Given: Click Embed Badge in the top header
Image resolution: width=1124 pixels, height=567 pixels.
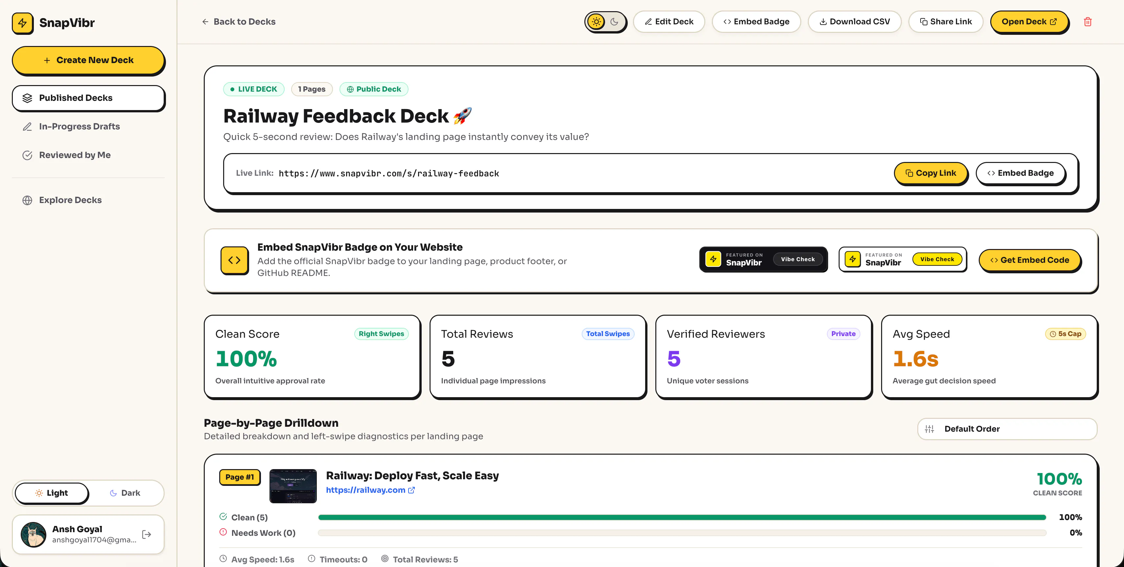Looking at the screenshot, I should [756, 22].
